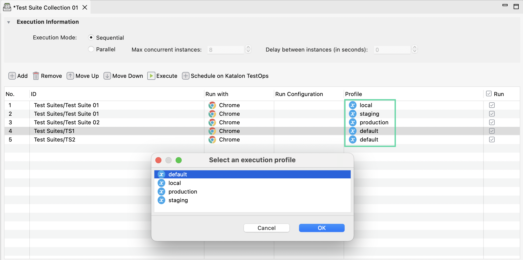Click the Add toolbar icon
The image size is (523, 260).
[12, 76]
